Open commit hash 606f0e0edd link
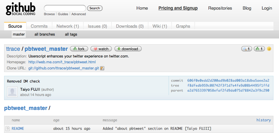The image size is (279, 133). (x=228, y=80)
